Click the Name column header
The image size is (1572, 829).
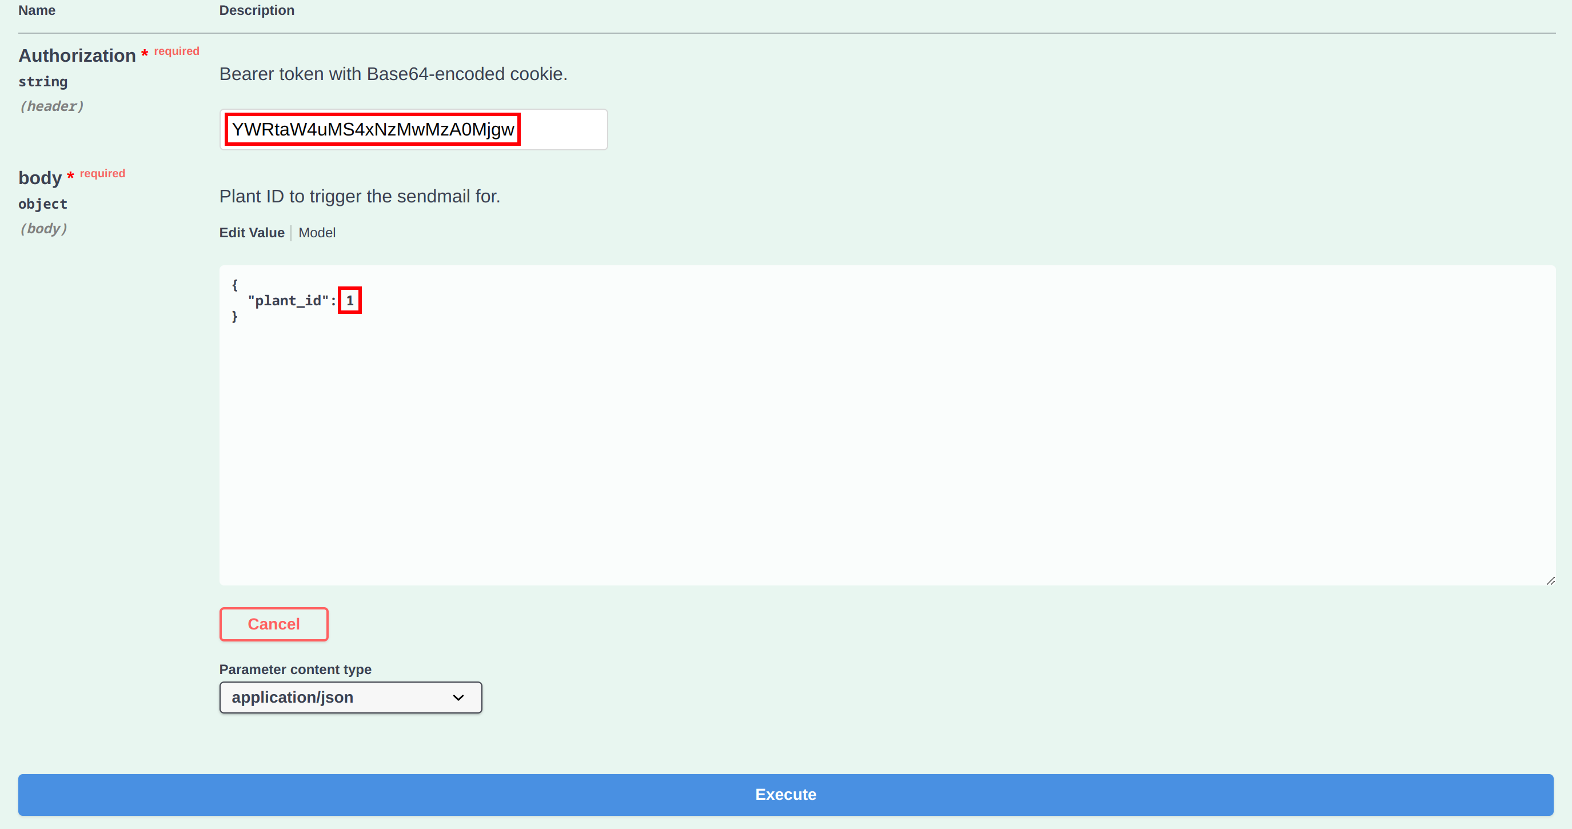tap(37, 10)
